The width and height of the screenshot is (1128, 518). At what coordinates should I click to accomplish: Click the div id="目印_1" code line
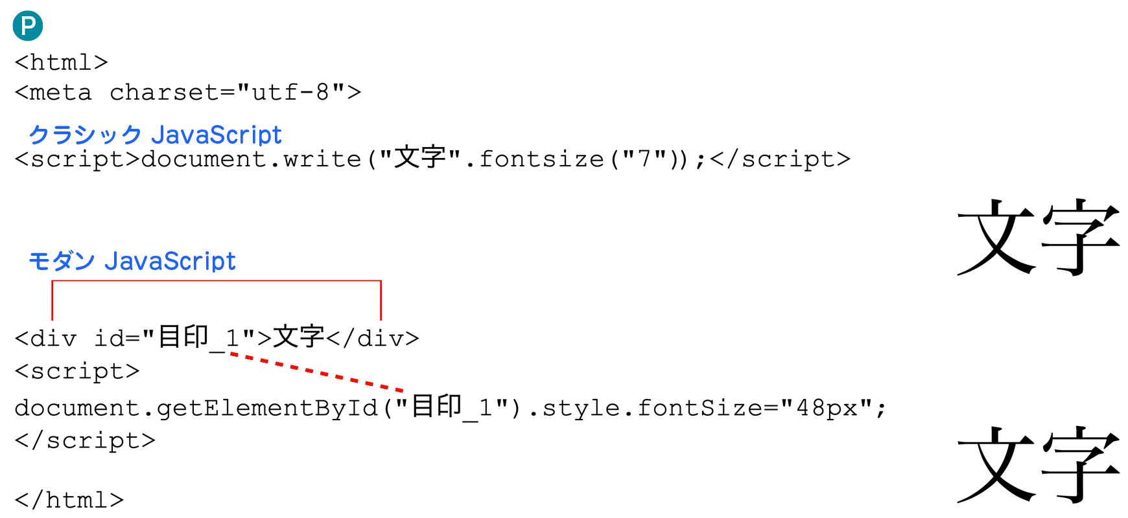coord(217,338)
